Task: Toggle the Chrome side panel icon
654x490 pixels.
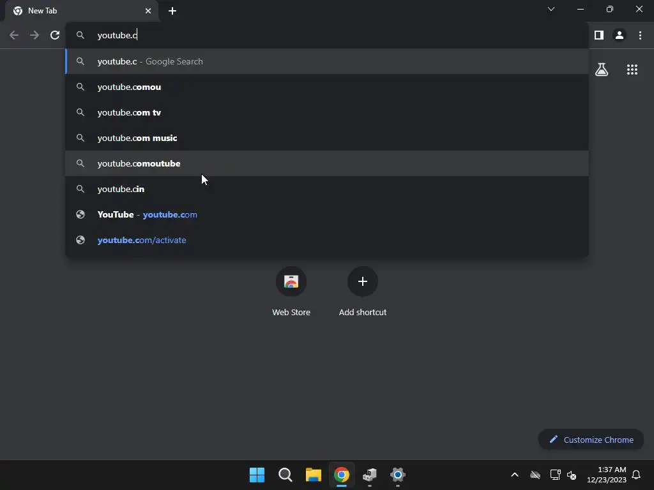Action: pyautogui.click(x=599, y=36)
